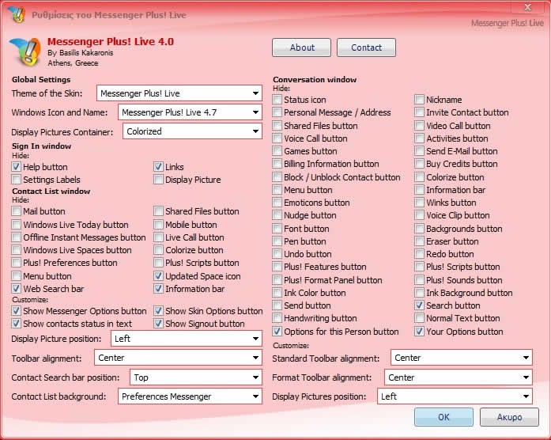Tick Plus! Preferences button checkbox

16,263
